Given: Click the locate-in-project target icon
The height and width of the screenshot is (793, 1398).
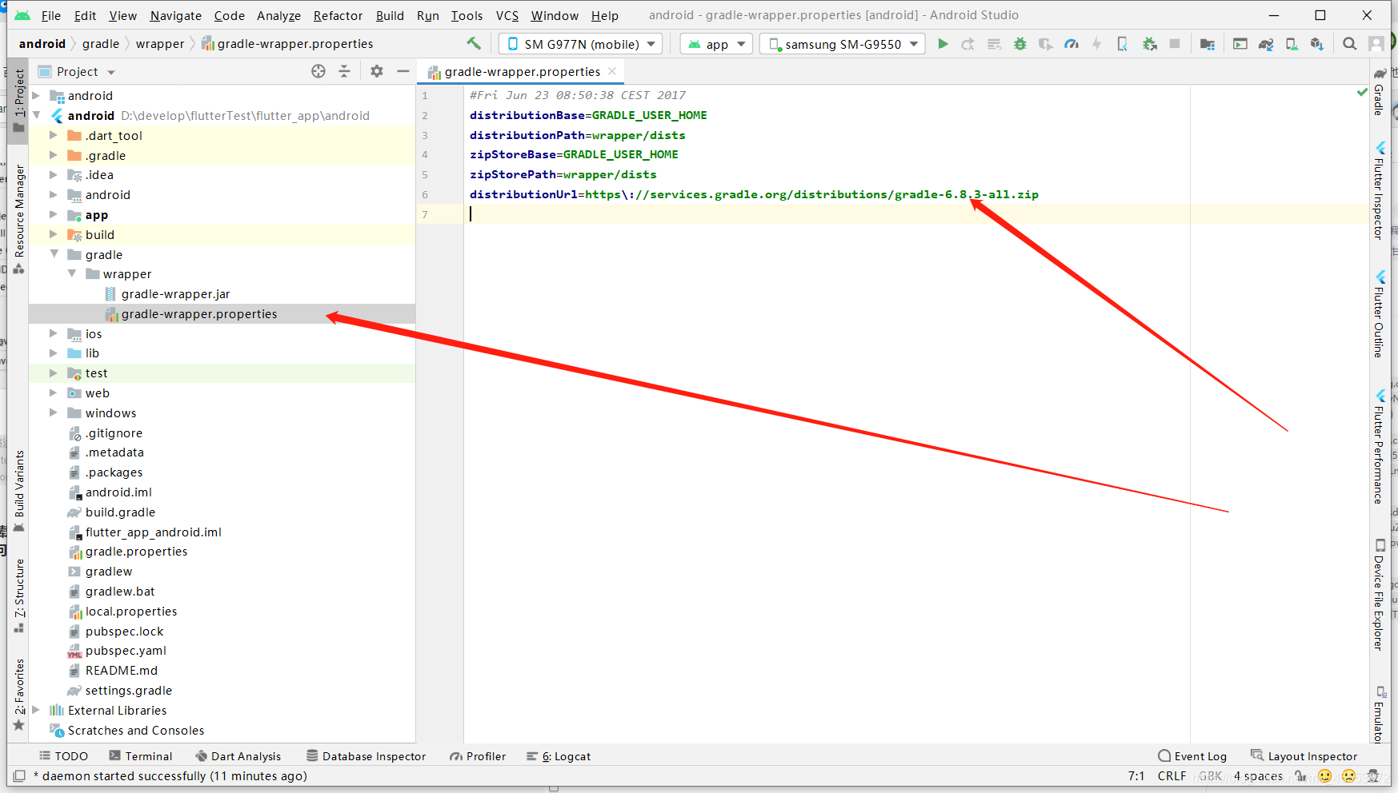Looking at the screenshot, I should click(x=318, y=71).
